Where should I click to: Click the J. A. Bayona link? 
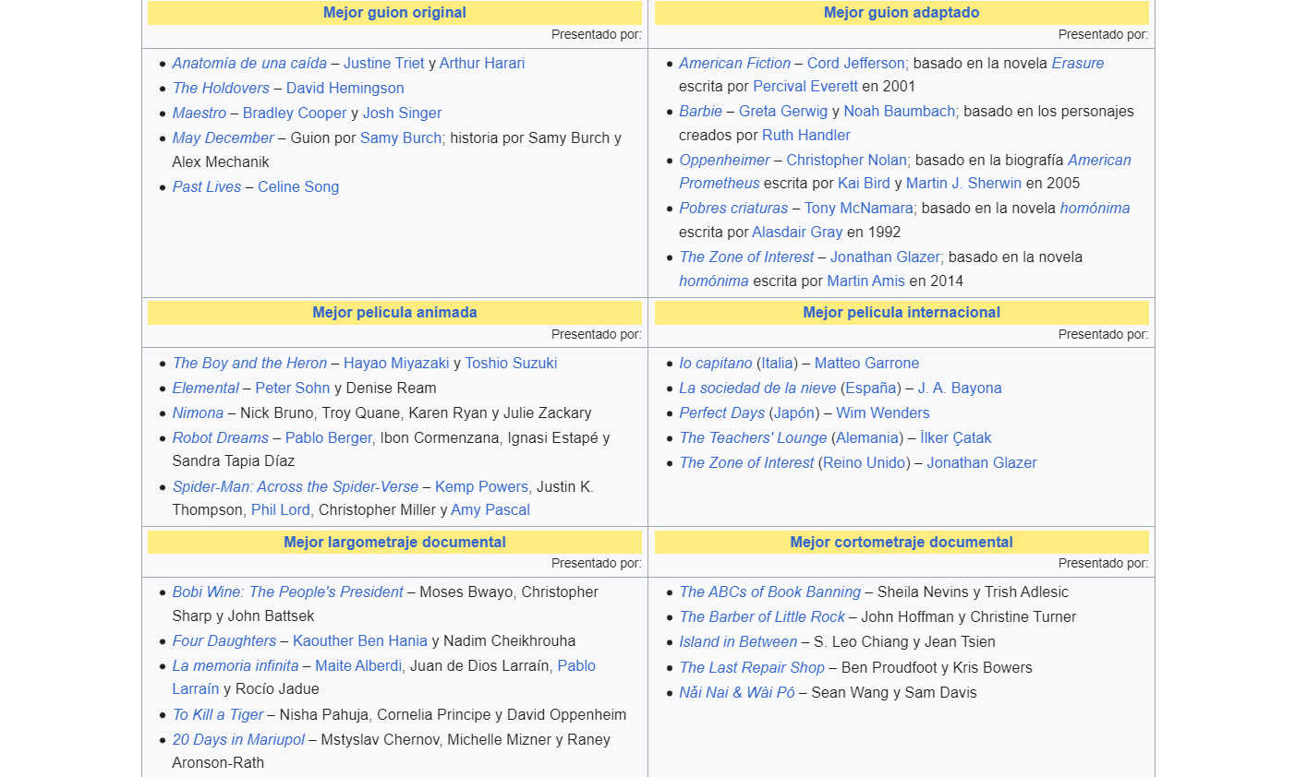pos(960,388)
